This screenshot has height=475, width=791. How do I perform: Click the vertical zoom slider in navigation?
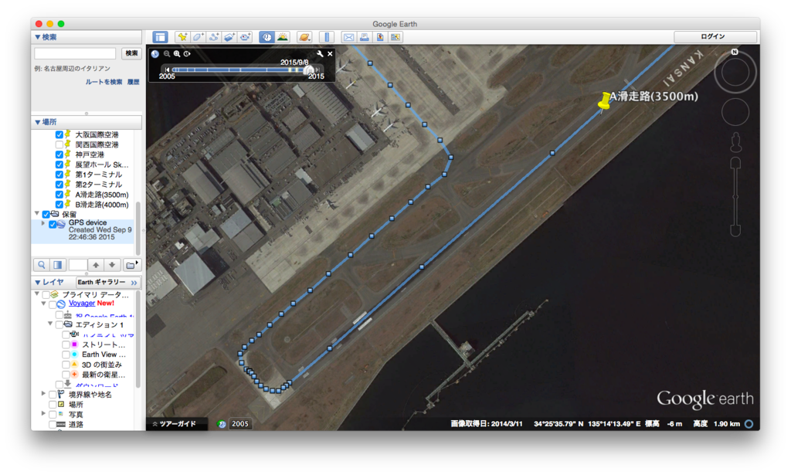pos(735,197)
